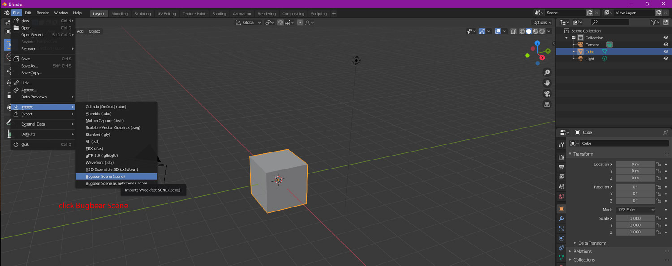
Task: Click the Z axis on navigation gizmo
Action: point(538,43)
